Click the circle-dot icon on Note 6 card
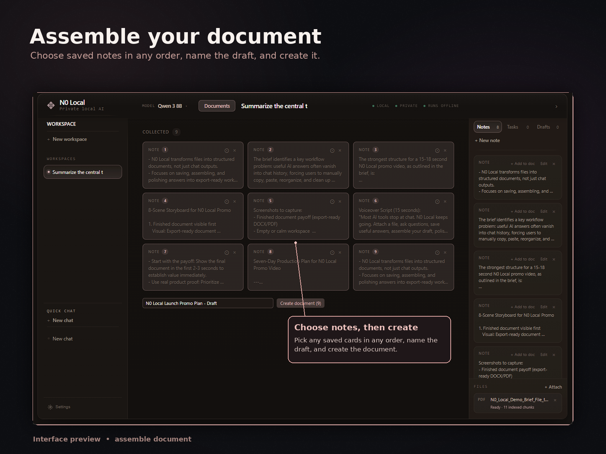 [x=437, y=202]
